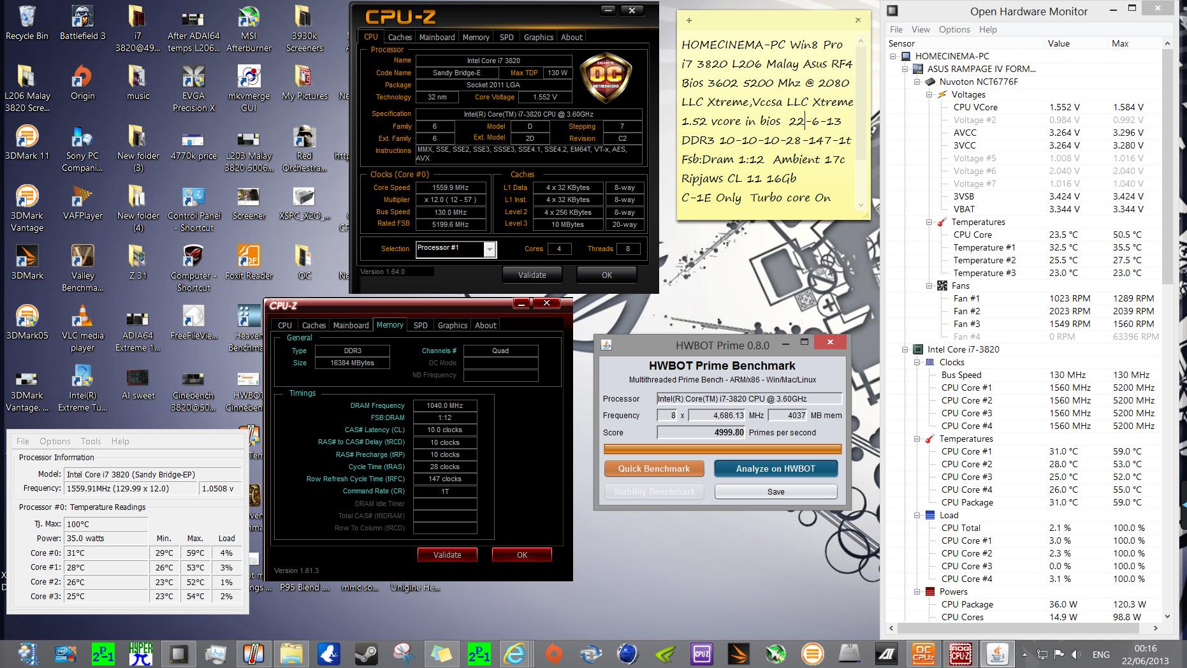1187x668 pixels.
Task: Click the Java HWBOT Prime taskbar icon
Action: coord(998,653)
